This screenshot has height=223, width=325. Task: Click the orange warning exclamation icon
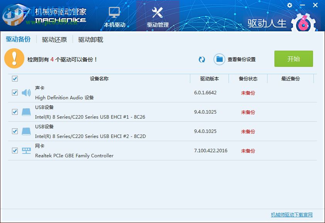point(14,59)
